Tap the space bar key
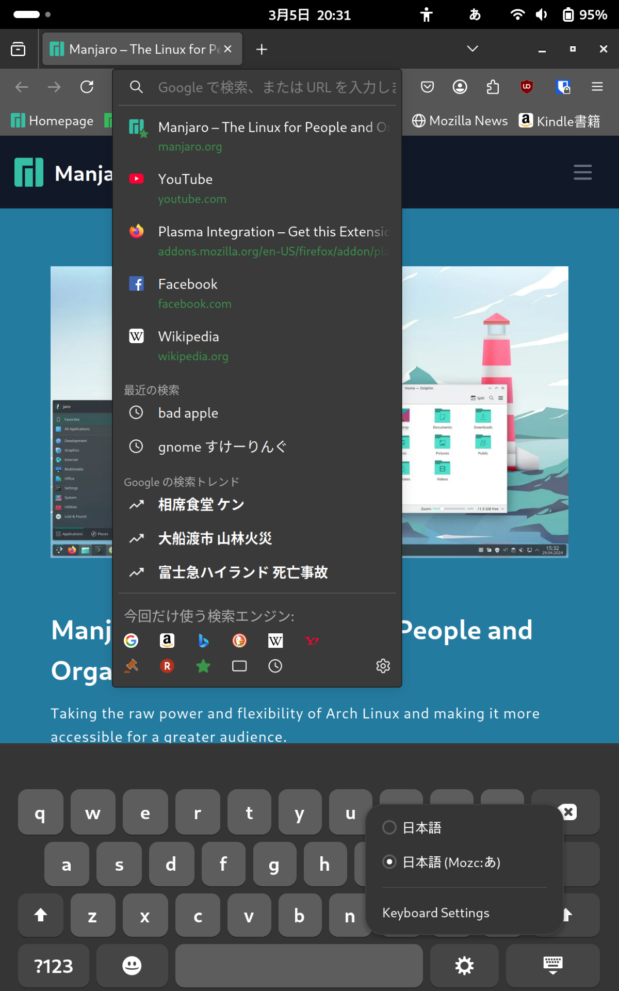Viewport: 619px width, 991px height. (299, 966)
